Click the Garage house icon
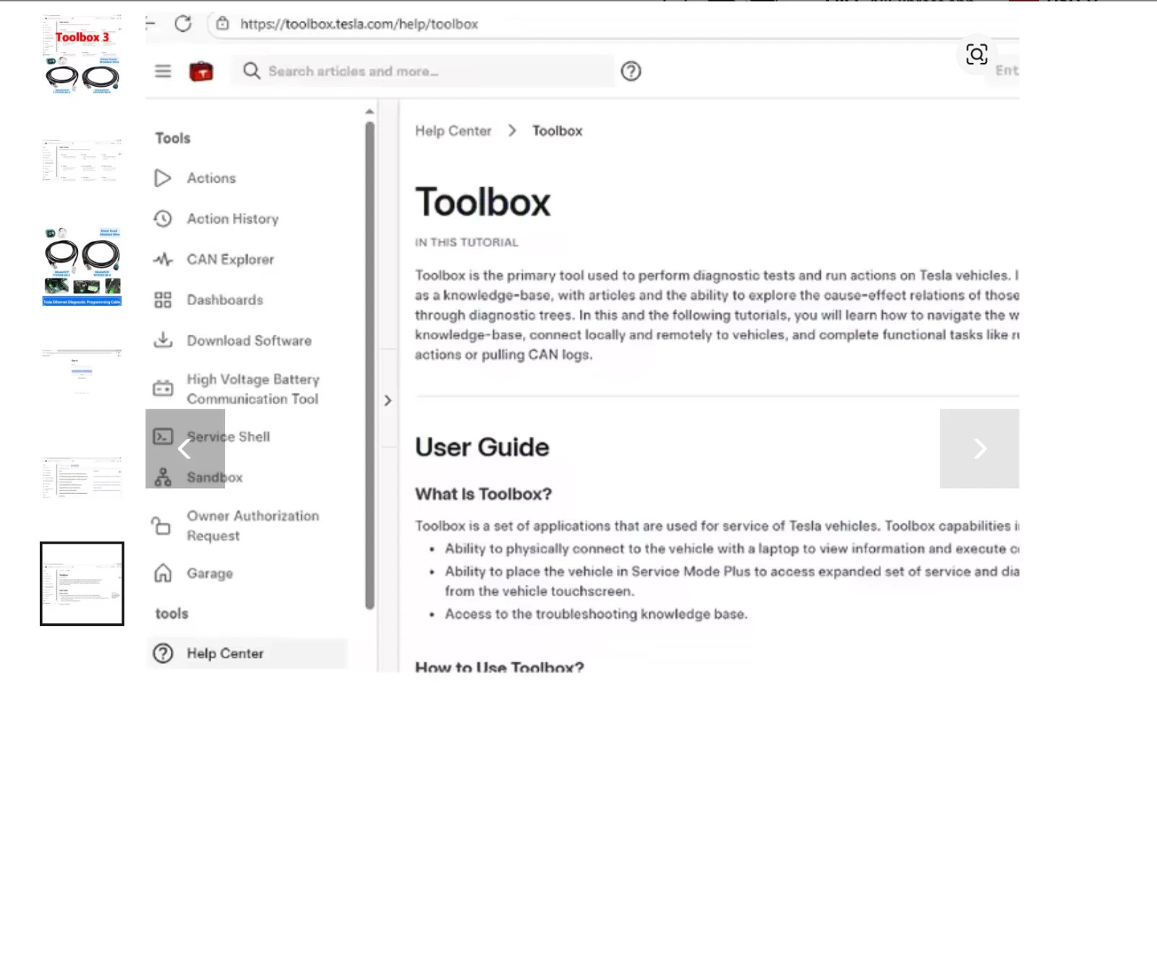1157x961 pixels. pyautogui.click(x=163, y=573)
